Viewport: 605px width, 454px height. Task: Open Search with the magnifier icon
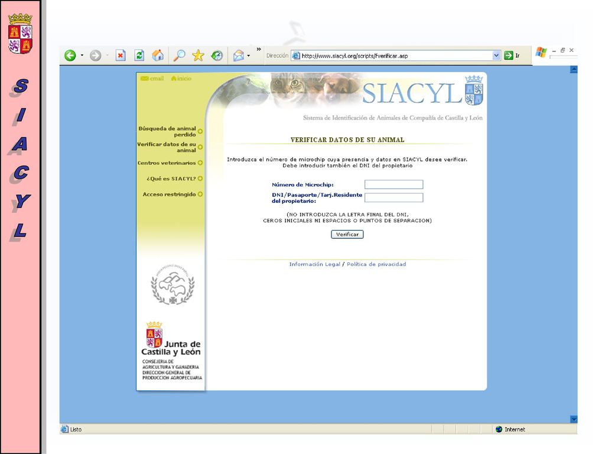pyautogui.click(x=179, y=56)
